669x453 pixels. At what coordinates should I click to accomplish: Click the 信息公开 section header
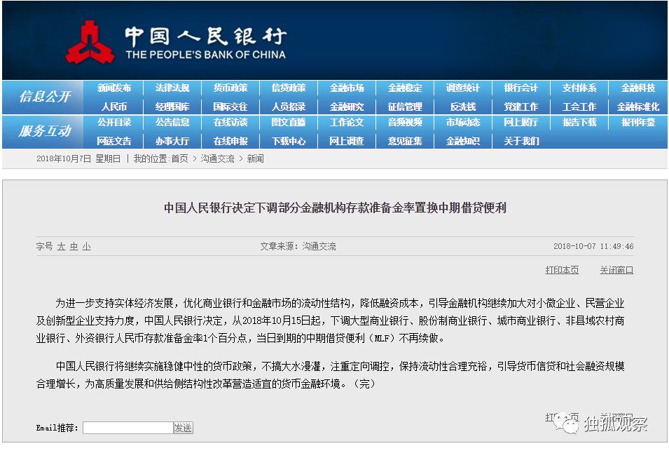point(45,97)
